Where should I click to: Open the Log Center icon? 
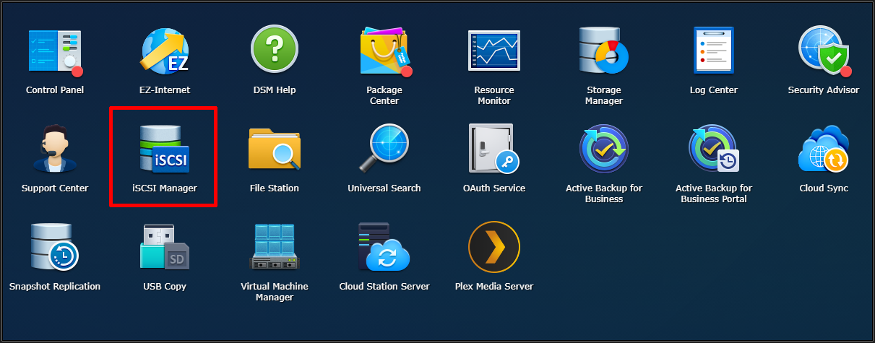(x=714, y=50)
